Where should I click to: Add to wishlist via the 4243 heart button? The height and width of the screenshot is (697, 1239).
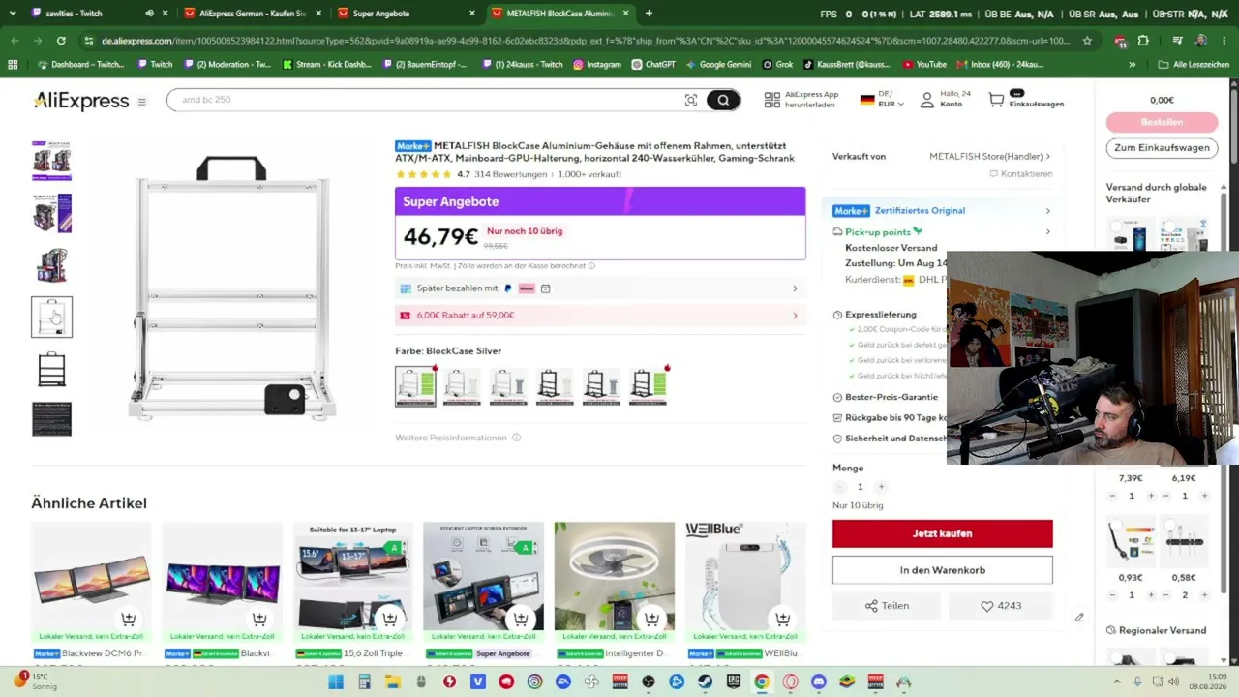tap(1001, 606)
